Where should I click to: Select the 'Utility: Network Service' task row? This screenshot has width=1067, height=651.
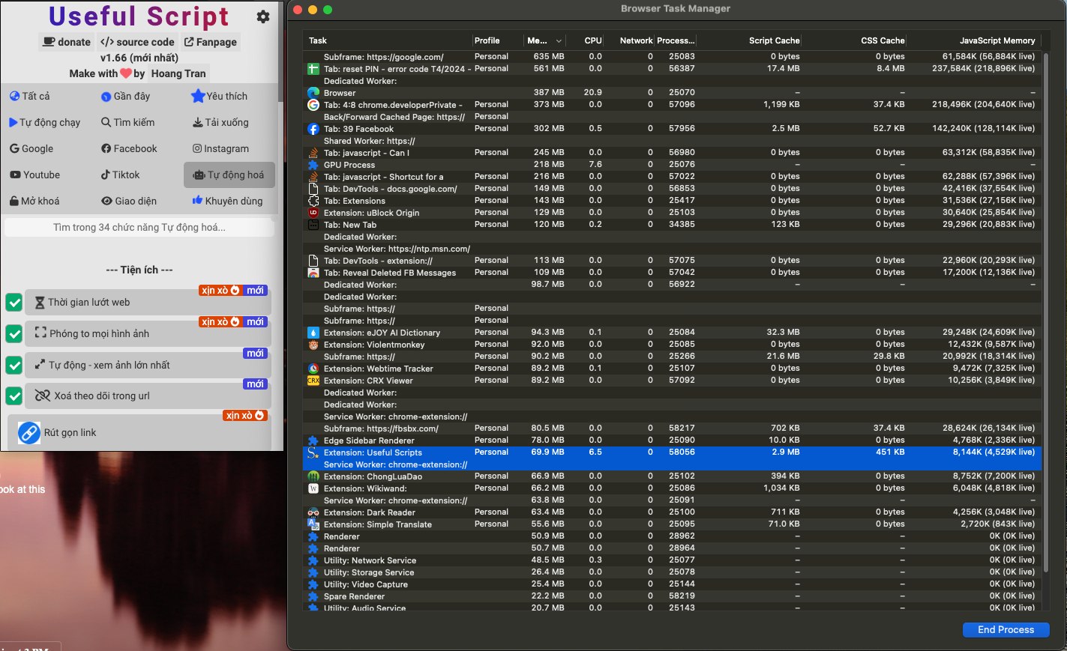click(672, 560)
